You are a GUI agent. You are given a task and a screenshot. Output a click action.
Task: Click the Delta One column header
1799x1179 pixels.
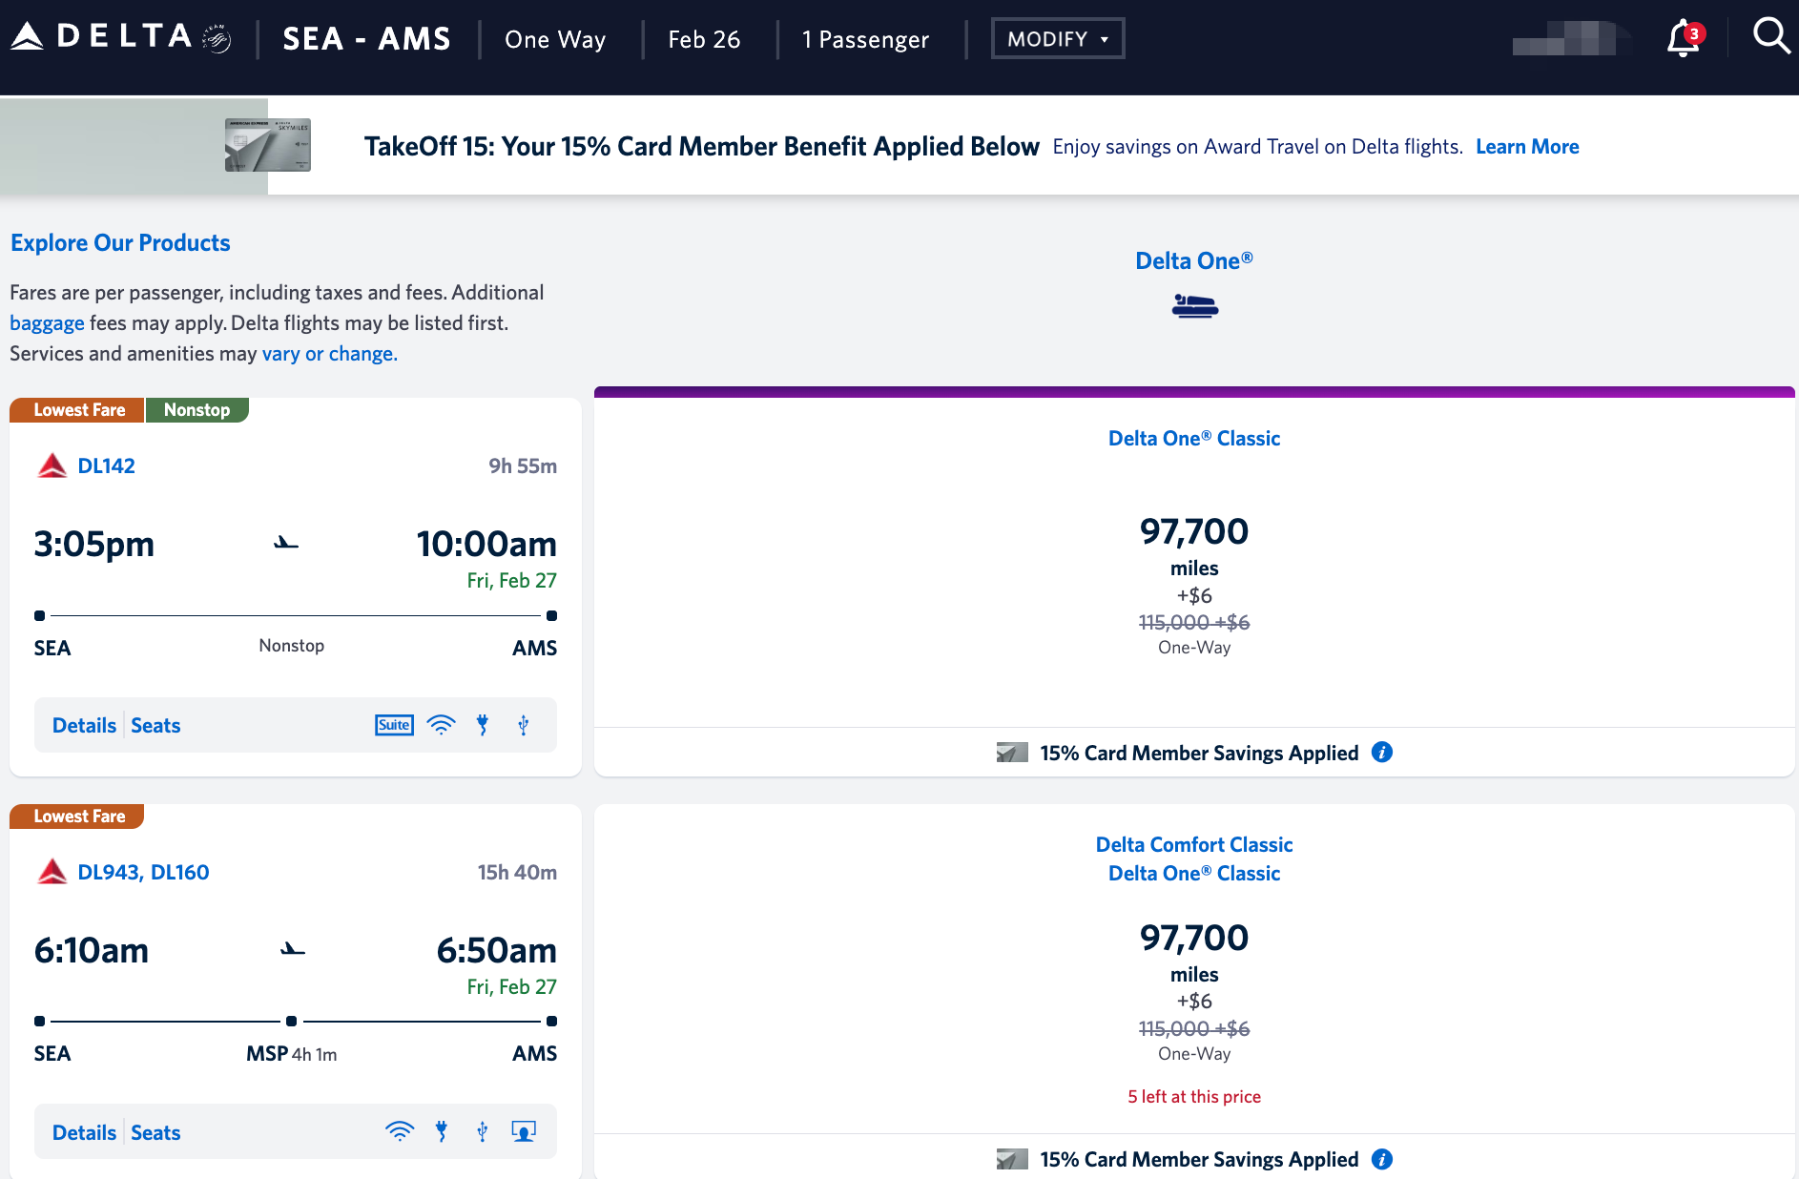point(1193,261)
